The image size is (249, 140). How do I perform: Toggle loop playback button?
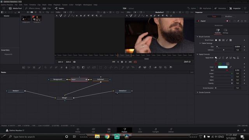point(135,62)
